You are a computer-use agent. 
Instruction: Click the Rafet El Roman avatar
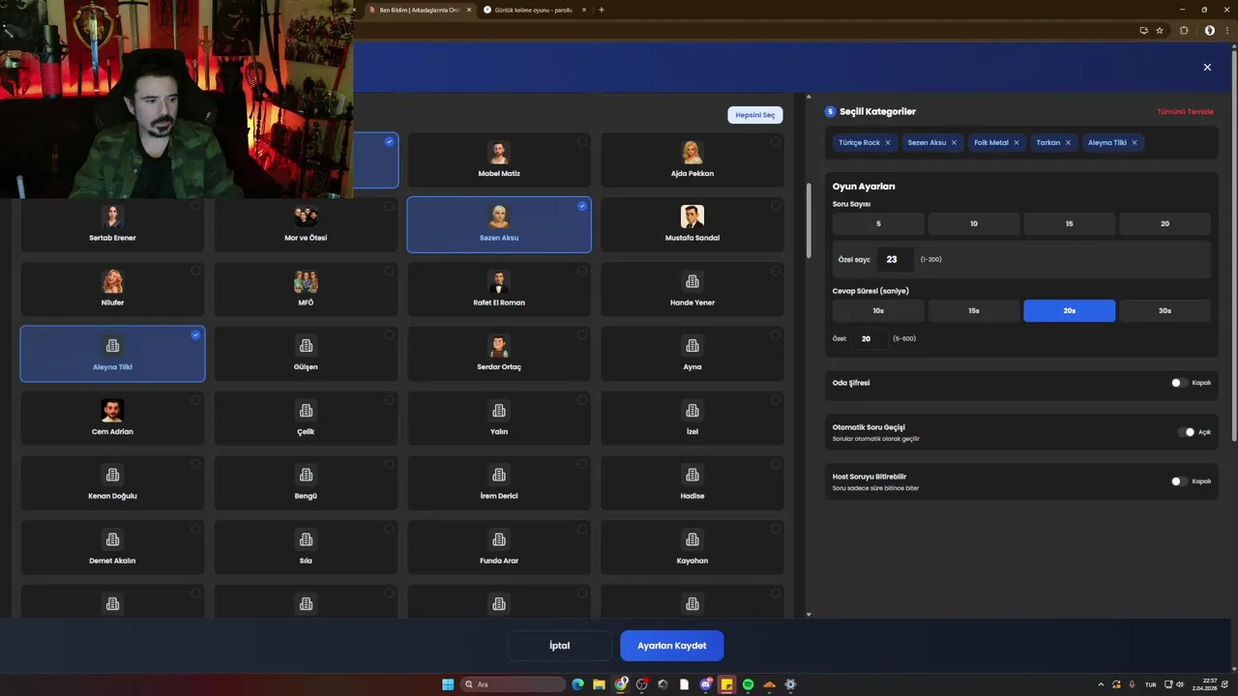pyautogui.click(x=499, y=281)
